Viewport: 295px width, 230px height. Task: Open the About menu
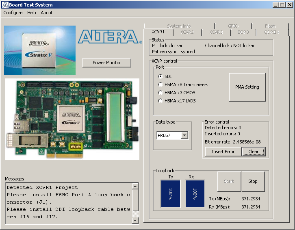point(46,13)
